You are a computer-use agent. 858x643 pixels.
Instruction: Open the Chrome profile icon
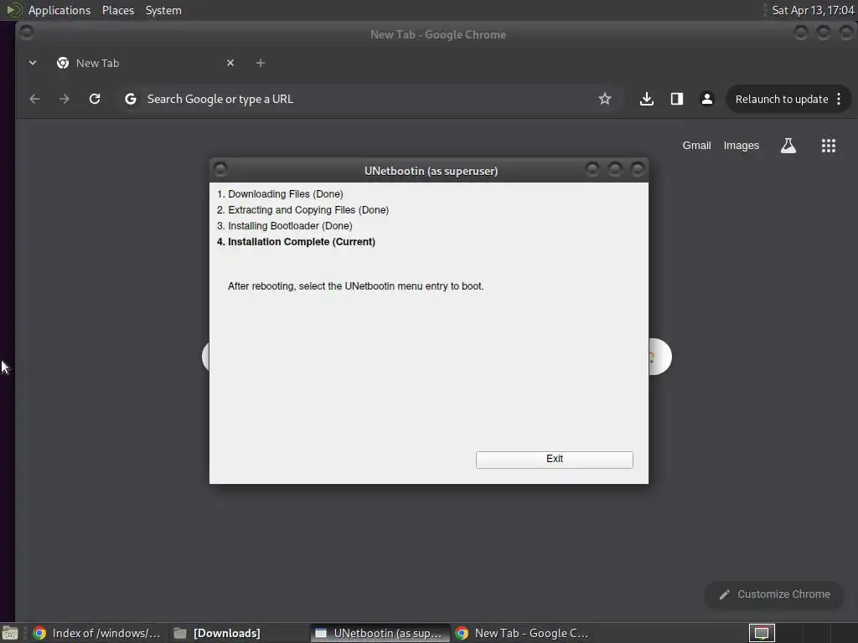pos(707,99)
